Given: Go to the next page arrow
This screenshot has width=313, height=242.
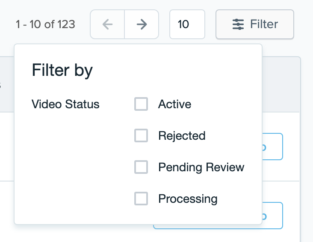Looking at the screenshot, I should point(142,24).
